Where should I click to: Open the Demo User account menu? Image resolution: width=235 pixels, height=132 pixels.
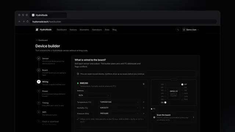click(x=191, y=30)
